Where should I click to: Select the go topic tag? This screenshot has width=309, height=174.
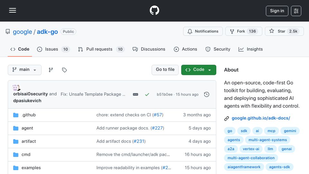click(x=230, y=131)
